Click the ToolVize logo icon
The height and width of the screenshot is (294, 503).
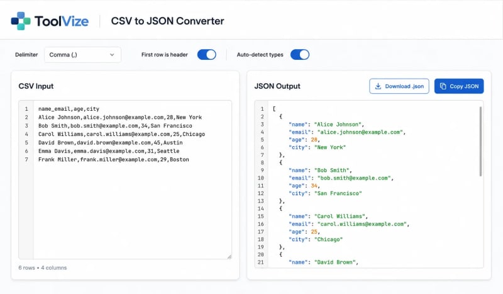21,21
